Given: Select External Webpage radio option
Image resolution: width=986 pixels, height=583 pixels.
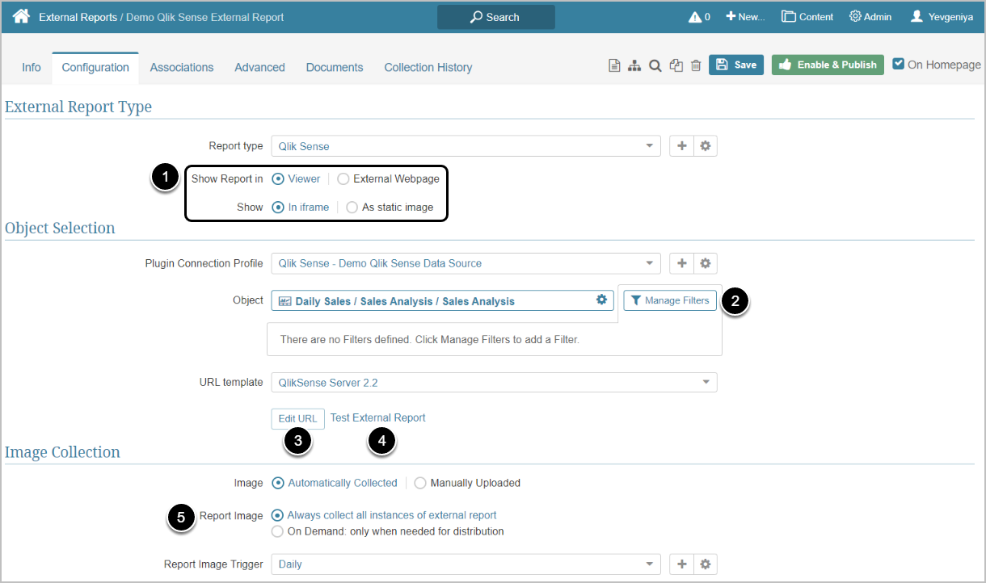Looking at the screenshot, I should pyautogui.click(x=343, y=179).
